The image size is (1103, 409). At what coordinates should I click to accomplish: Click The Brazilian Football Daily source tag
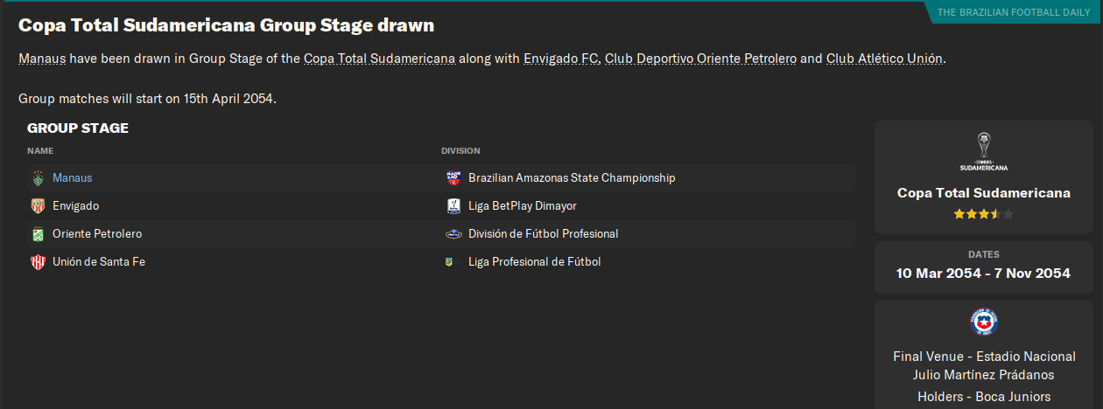coord(1011,12)
